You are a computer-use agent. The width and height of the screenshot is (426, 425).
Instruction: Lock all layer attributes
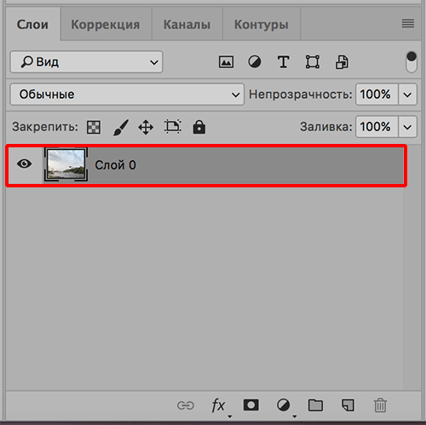click(199, 127)
